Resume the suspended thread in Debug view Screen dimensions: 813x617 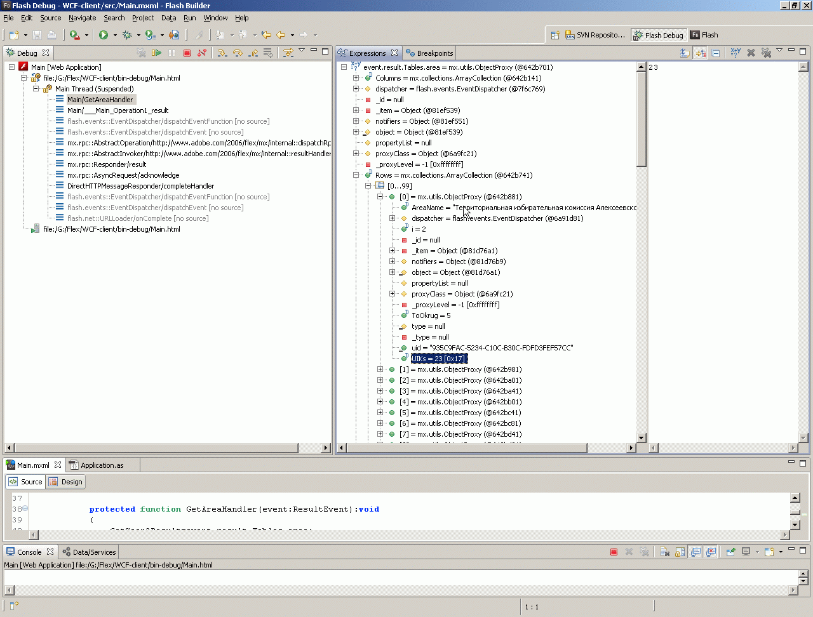point(156,53)
